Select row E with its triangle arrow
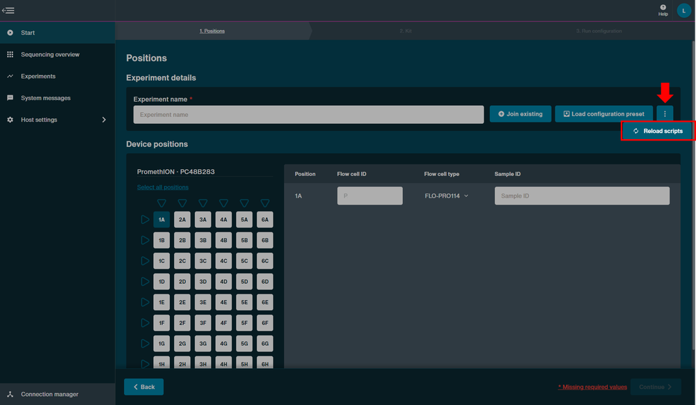This screenshot has width=696, height=405. [145, 302]
